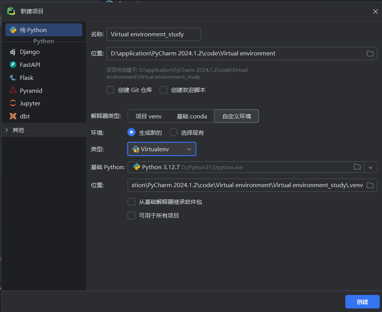The image size is (382, 312).
Task: Click the 名称 project name field
Action: (x=154, y=34)
